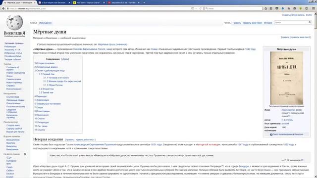Click the Wikisource icon in the infobox
The width and height of the screenshot is (317, 178).
pos(271,134)
